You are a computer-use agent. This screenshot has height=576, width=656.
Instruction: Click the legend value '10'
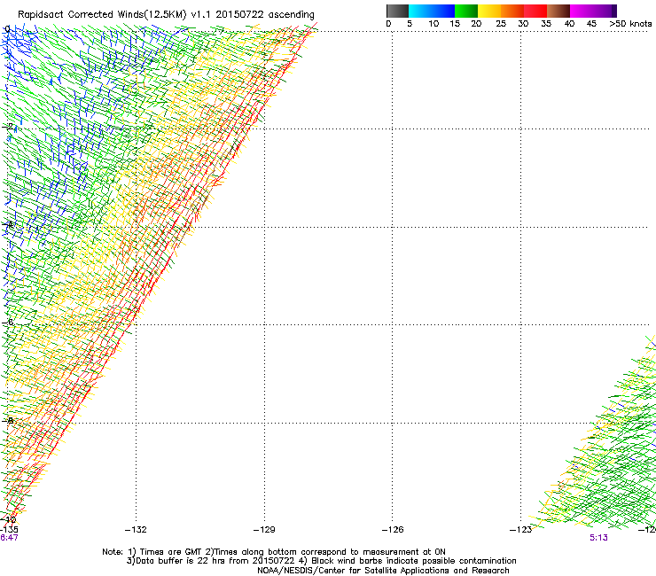(x=433, y=24)
